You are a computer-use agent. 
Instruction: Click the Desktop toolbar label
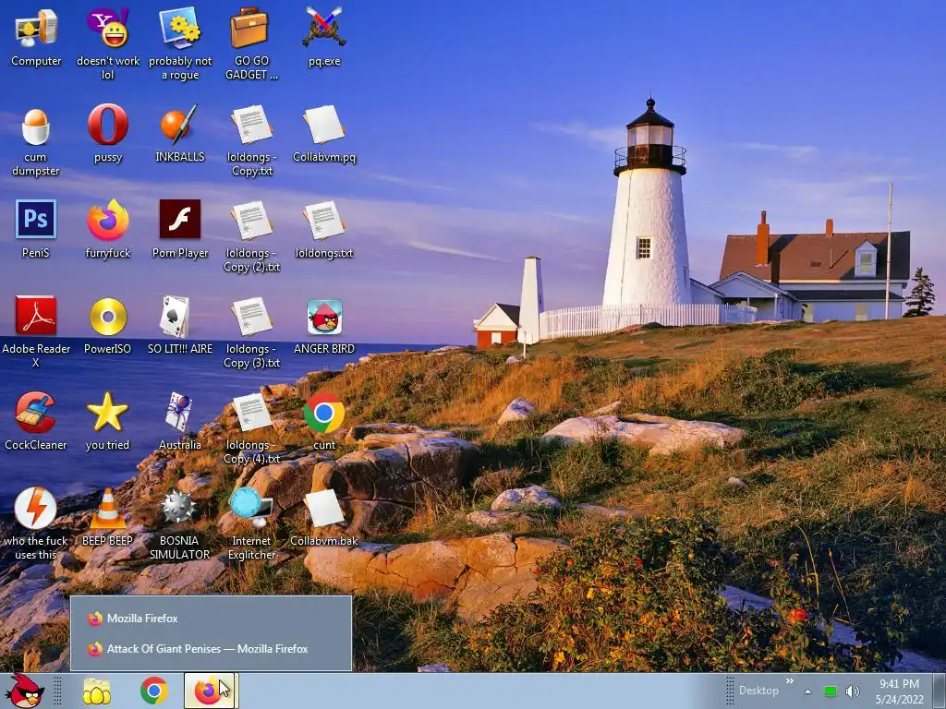click(x=758, y=691)
